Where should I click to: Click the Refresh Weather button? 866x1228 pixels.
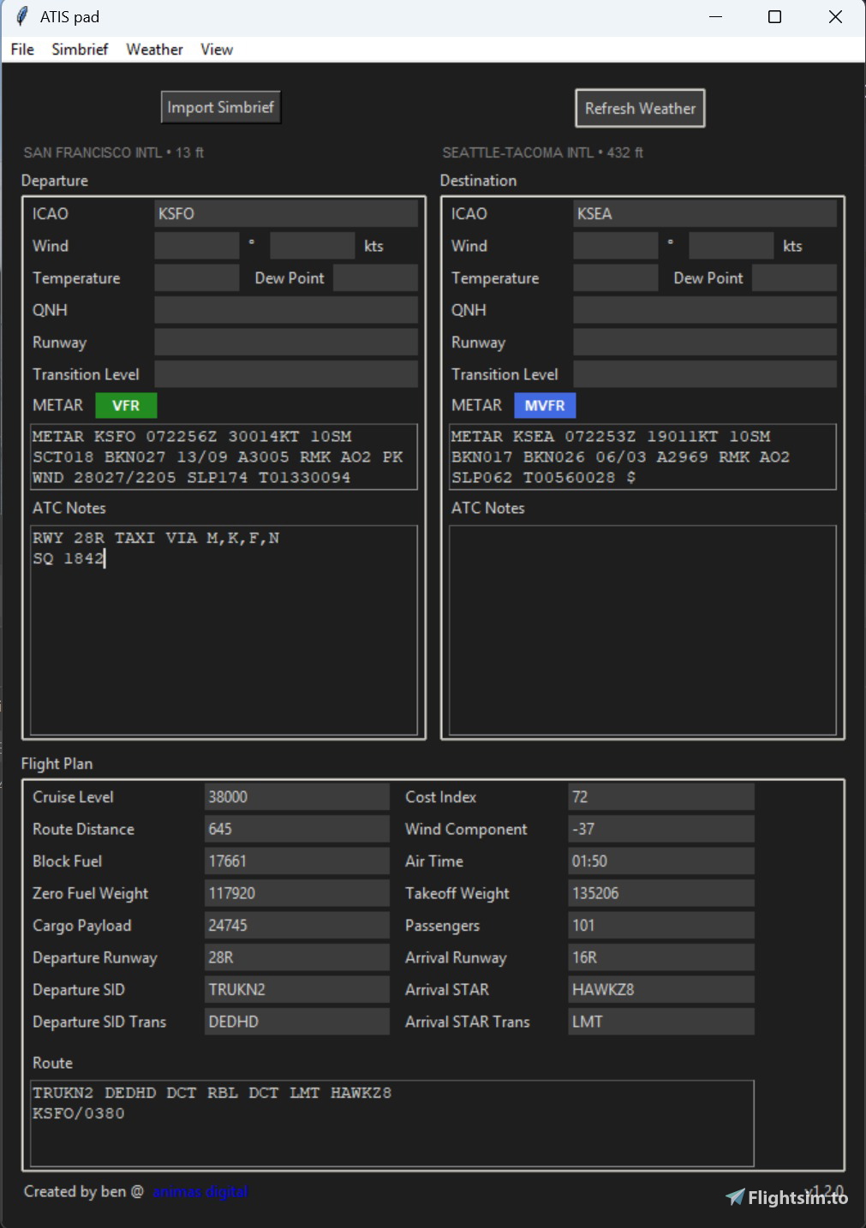[x=640, y=108]
